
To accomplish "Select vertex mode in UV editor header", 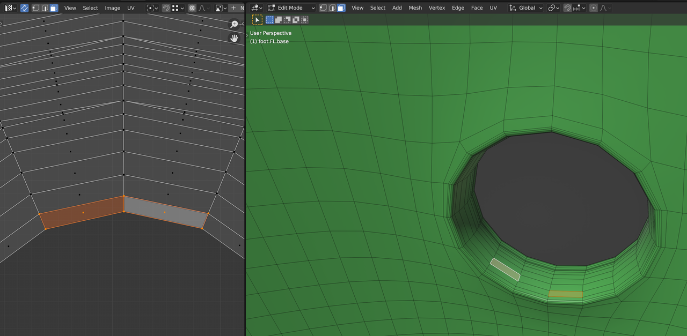I will (x=35, y=8).
